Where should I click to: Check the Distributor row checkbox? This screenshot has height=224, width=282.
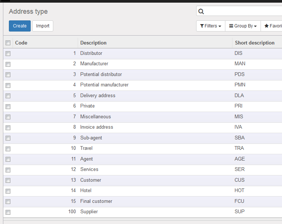[8, 53]
